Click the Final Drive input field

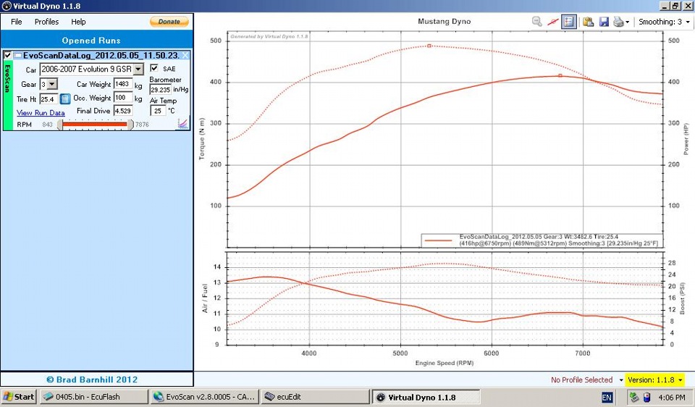pyautogui.click(x=123, y=111)
